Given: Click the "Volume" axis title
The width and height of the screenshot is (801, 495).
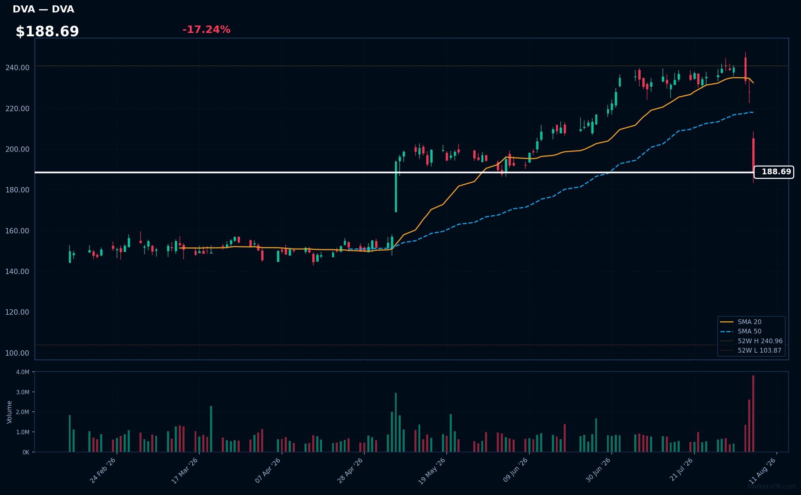Looking at the screenshot, I should [x=9, y=412].
